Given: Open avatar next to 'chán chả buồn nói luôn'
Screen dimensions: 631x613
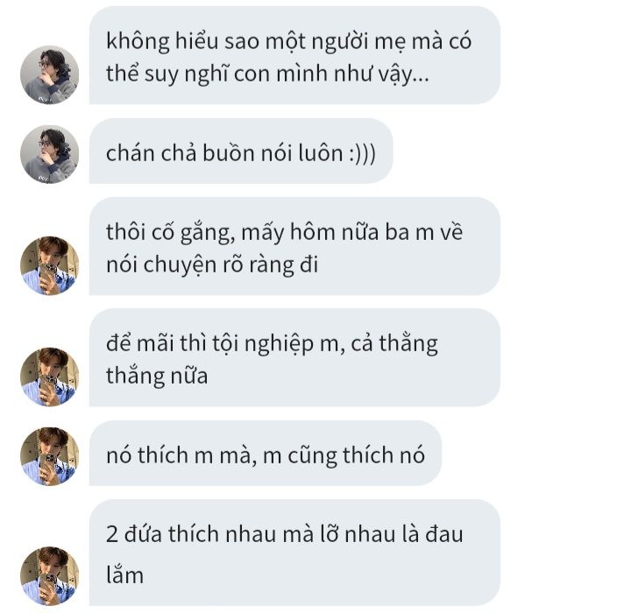Looking at the screenshot, I should coord(49,154).
